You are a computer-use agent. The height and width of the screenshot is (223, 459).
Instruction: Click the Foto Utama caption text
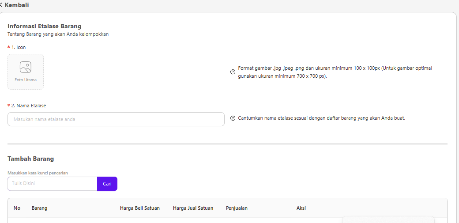[x=26, y=80]
